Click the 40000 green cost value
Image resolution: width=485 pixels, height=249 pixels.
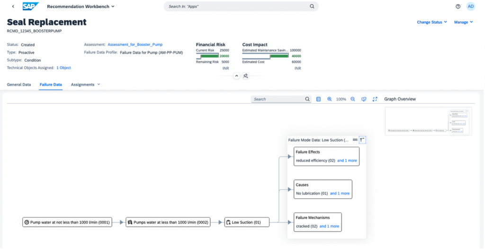coord(296,56)
